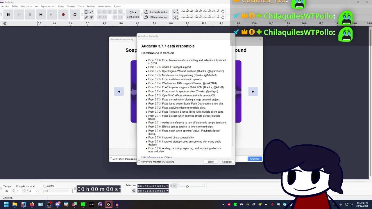Click Aceptar in the Welcome dialog

tap(255, 159)
